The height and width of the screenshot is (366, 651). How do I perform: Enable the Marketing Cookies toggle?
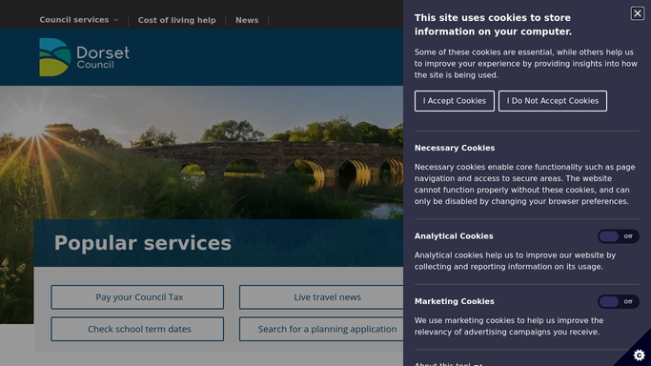point(619,302)
